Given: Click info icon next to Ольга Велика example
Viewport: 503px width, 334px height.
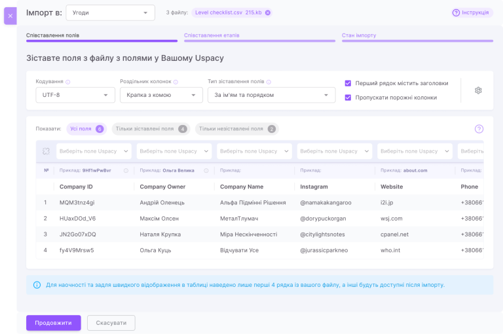Looking at the screenshot, I should tap(206, 171).
